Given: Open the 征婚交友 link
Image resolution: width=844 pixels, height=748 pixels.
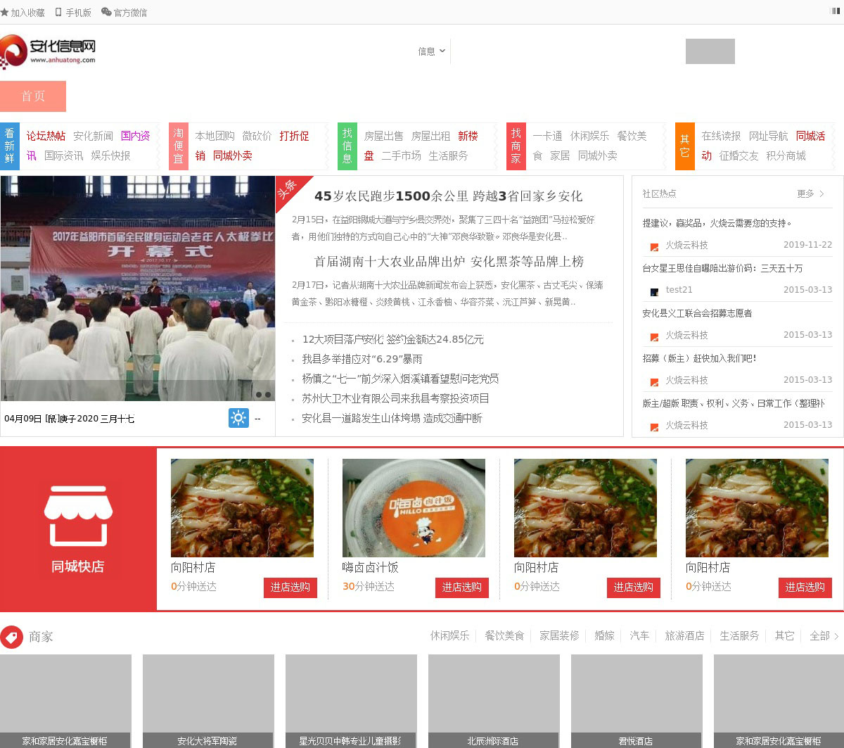Looking at the screenshot, I should coord(738,156).
